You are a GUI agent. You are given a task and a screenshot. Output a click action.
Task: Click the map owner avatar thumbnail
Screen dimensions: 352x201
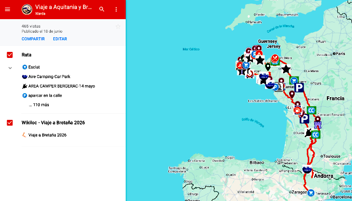[x=27, y=9]
